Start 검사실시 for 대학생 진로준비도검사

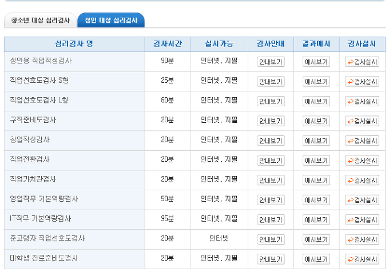click(362, 259)
